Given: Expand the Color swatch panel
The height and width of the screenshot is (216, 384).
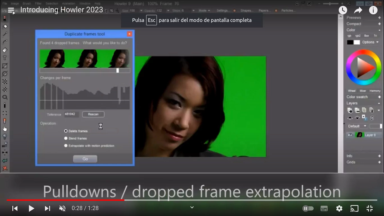Looking at the screenshot, I should pyautogui.click(x=379, y=97).
